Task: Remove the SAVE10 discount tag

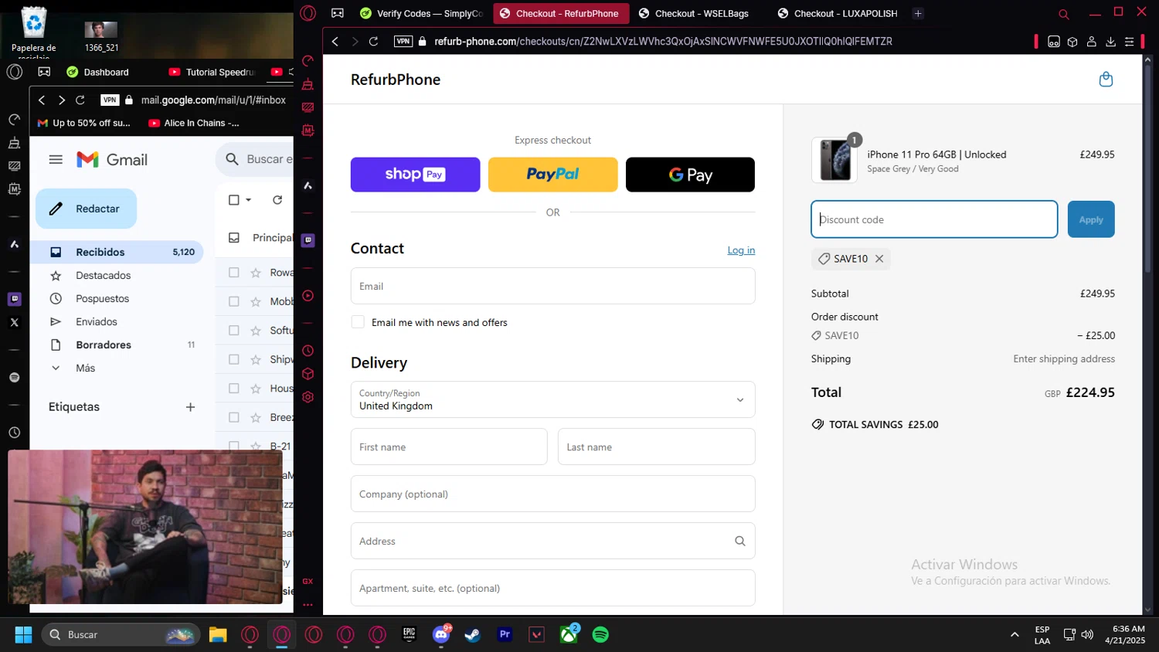Action: pyautogui.click(x=879, y=259)
